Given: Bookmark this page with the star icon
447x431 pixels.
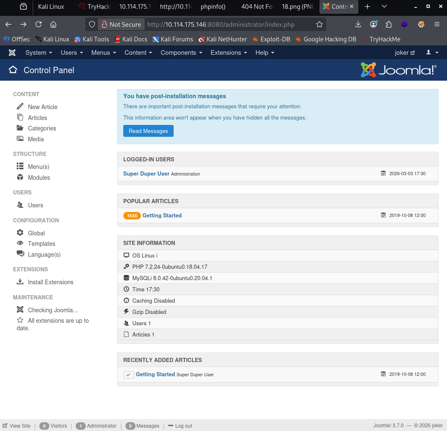Looking at the screenshot, I should coord(319,24).
